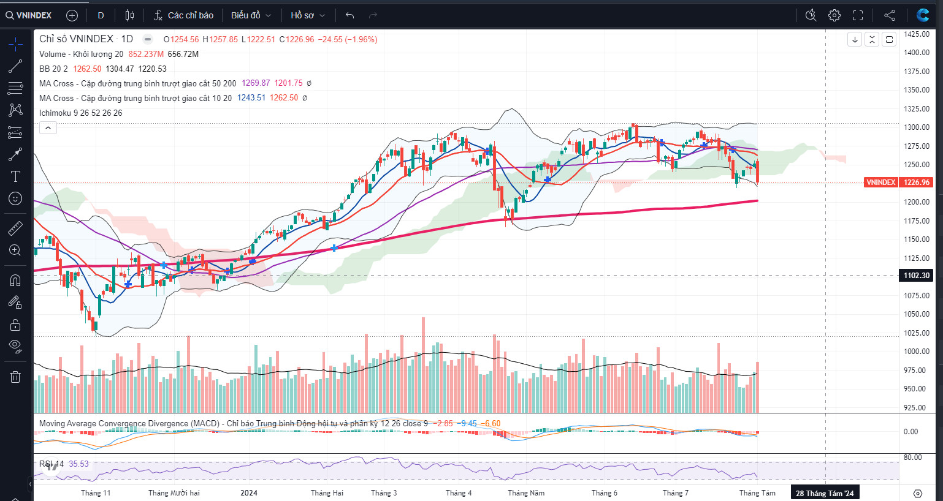Click the VNINDEX 1226.96 price label

[898, 182]
